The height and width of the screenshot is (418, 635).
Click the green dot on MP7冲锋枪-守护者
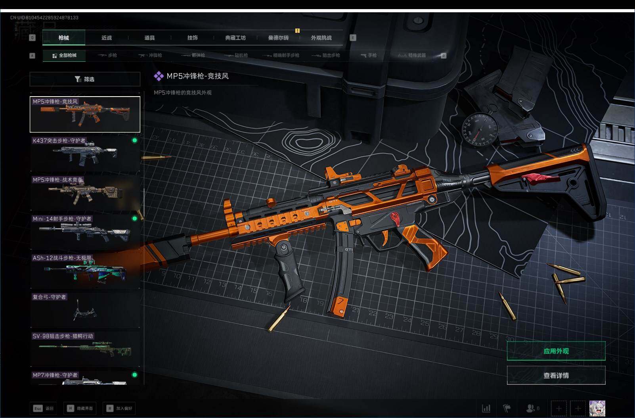(x=135, y=374)
